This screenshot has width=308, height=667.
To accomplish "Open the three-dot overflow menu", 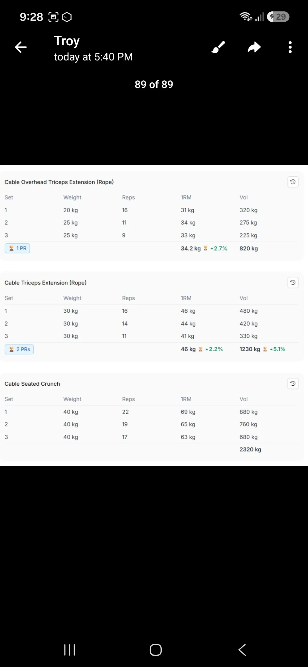I will (290, 47).
